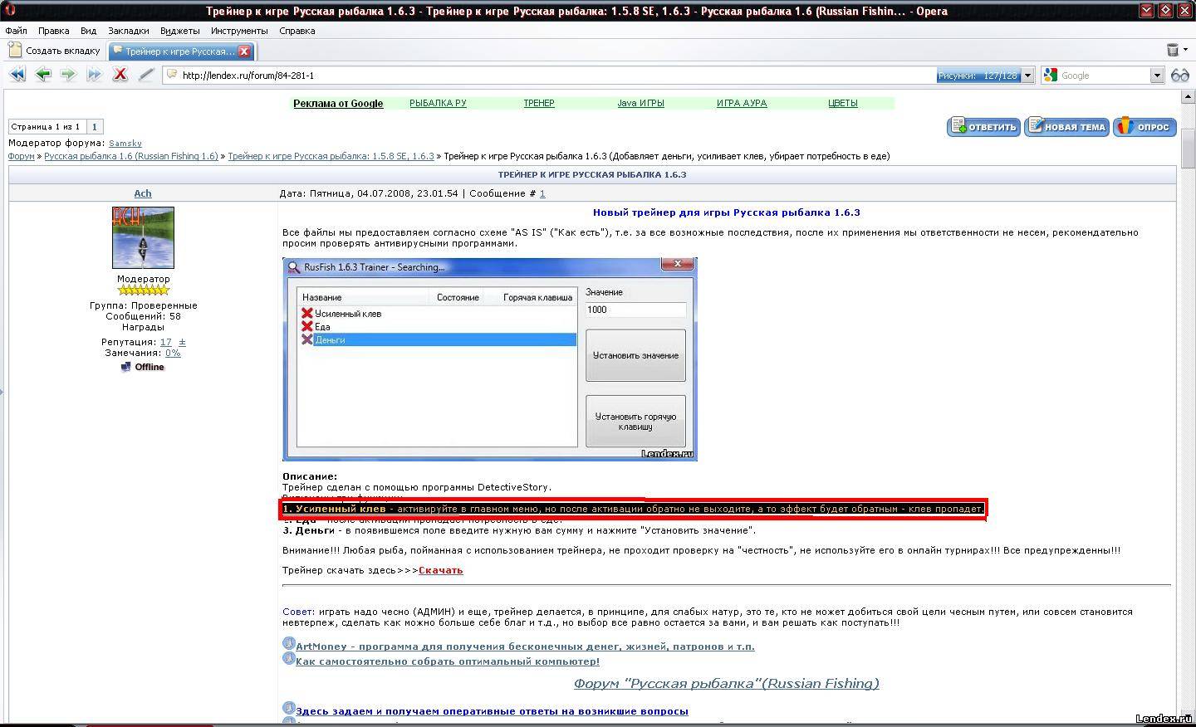Screen dimensions: 1196x727
Task: Click the forum-answers link bullet icon
Action: pyautogui.click(x=288, y=709)
